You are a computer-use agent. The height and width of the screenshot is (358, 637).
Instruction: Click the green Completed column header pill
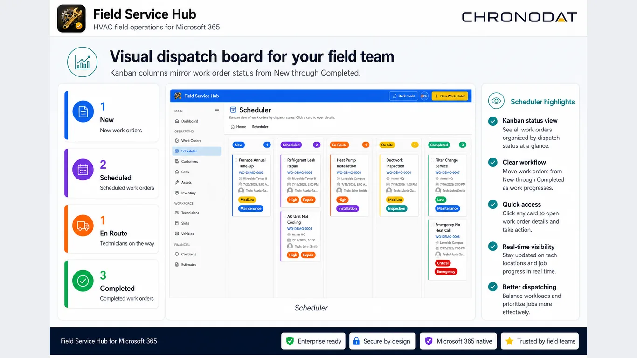(439, 145)
